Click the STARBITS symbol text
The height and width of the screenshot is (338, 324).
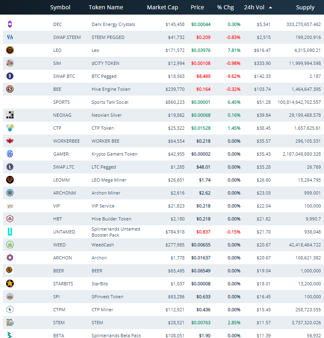(63, 284)
